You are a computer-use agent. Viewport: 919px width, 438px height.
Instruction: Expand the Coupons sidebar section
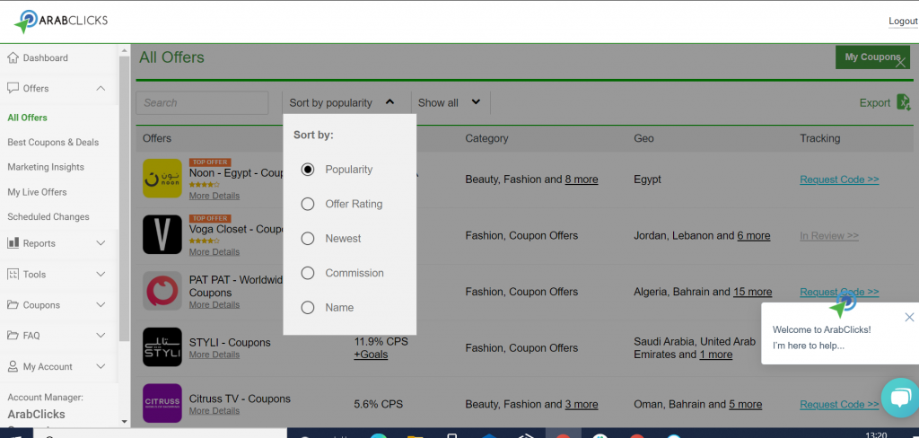point(101,305)
